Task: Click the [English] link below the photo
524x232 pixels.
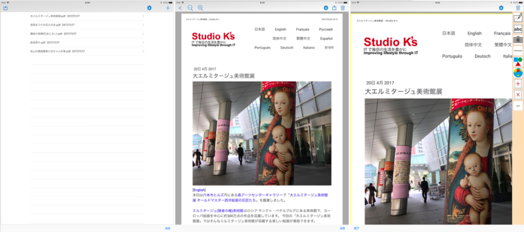Action: (199, 190)
